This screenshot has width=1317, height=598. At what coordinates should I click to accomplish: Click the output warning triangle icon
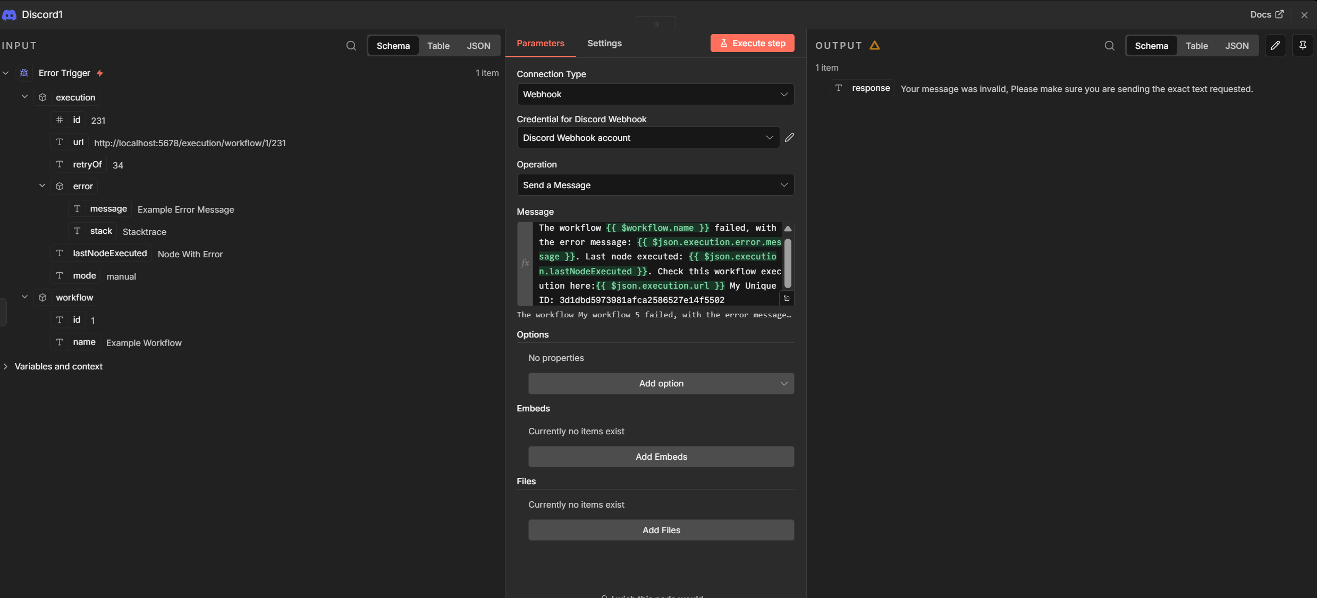[874, 46]
